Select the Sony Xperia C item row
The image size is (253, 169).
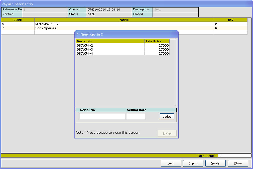pos(124,28)
